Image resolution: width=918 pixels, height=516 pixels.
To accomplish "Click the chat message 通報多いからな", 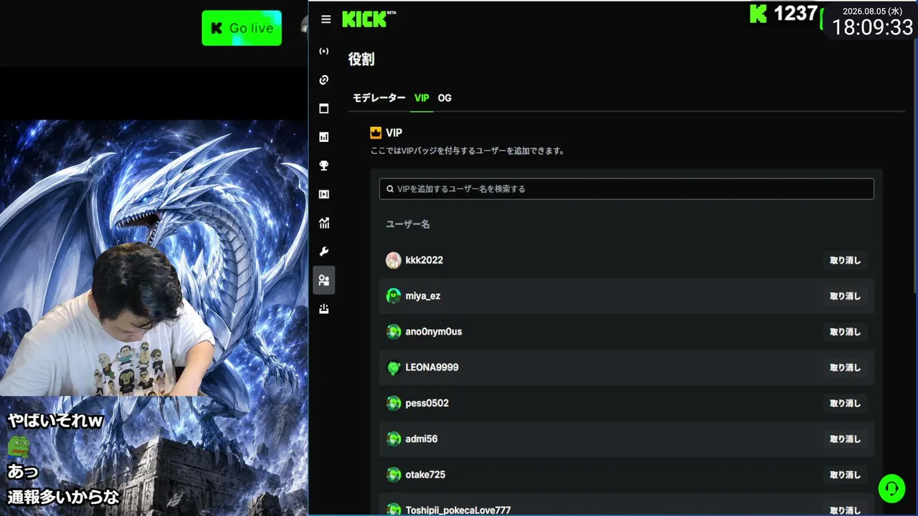I will (63, 497).
